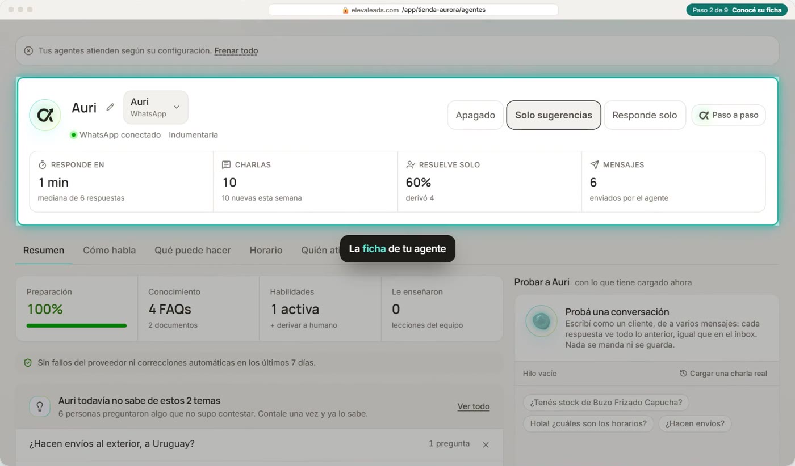This screenshot has height=466, width=795.
Task: Click the paper plane icon beside MENSAJES
Action: click(595, 165)
